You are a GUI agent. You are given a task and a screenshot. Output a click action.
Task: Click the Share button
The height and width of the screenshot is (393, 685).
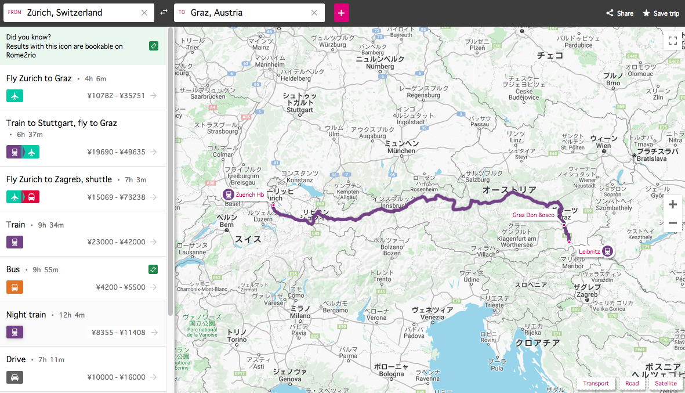point(619,13)
